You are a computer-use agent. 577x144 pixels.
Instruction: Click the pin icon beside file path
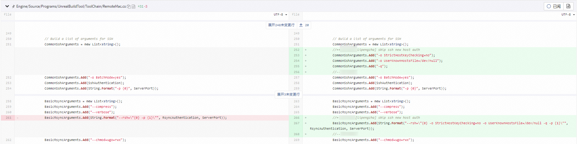coord(13,6)
